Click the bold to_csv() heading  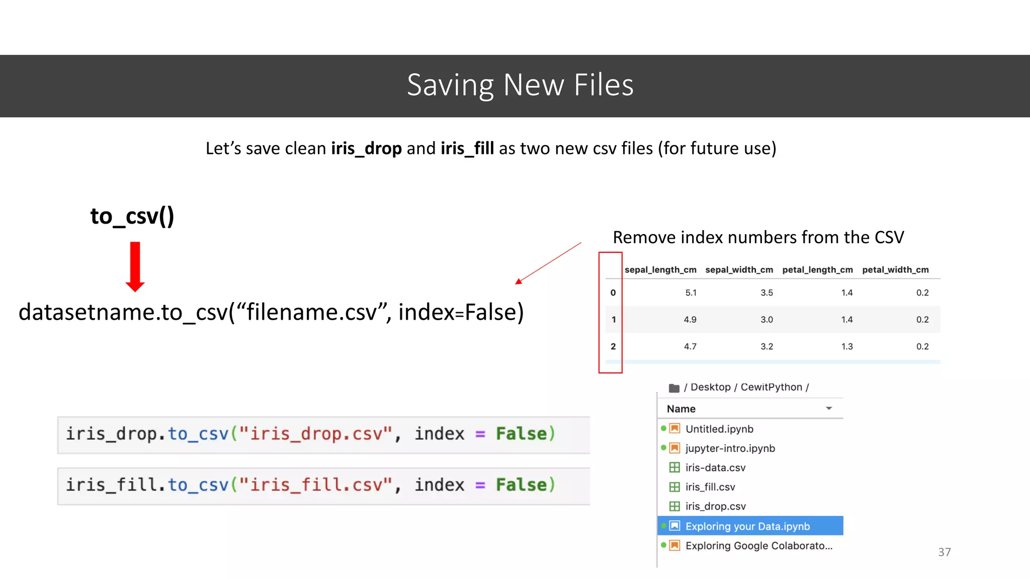point(132,217)
